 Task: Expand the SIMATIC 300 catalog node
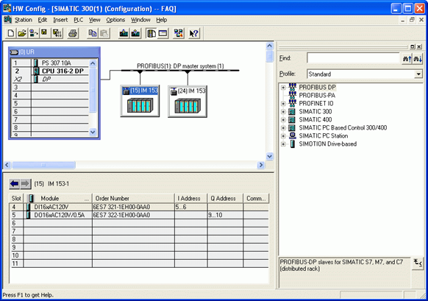coord(283,112)
